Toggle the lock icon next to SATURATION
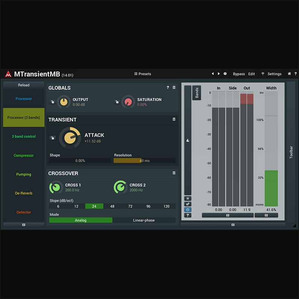The image size is (299, 299). point(117,102)
